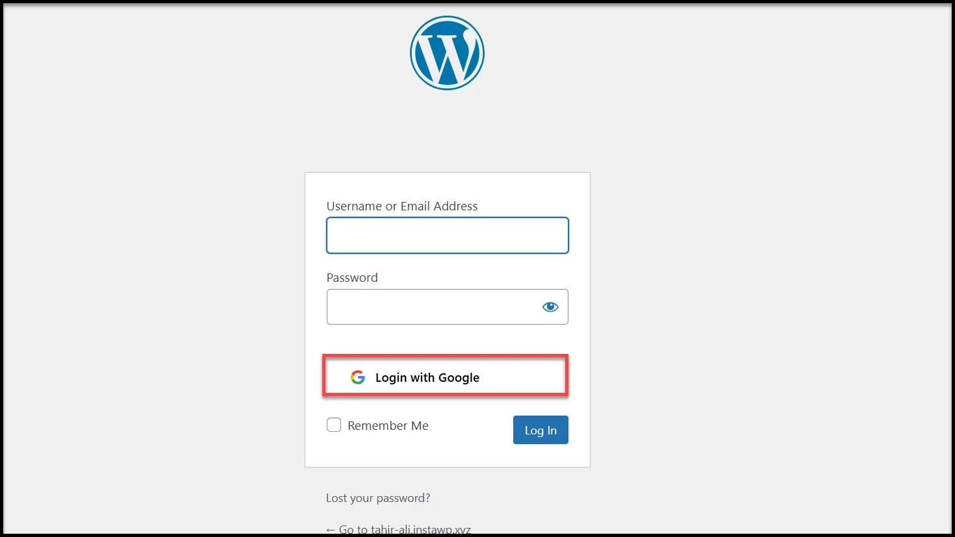Click the Google G logo icon
This screenshot has height=537, width=955.
pyautogui.click(x=358, y=377)
